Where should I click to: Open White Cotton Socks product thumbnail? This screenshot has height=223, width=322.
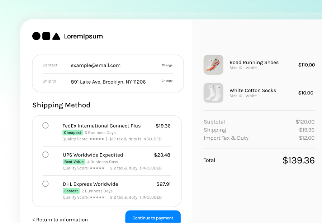click(213, 93)
